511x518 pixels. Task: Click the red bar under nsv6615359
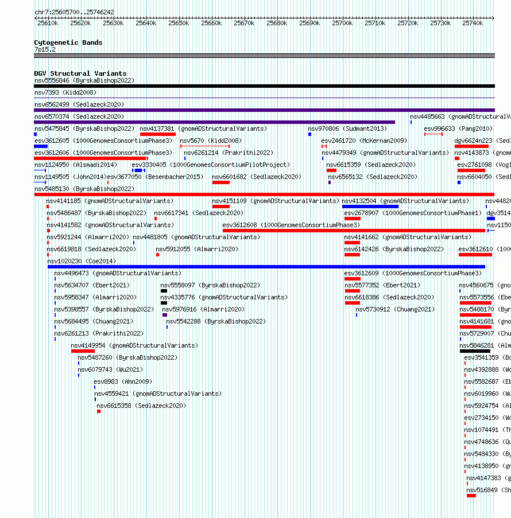(331, 170)
